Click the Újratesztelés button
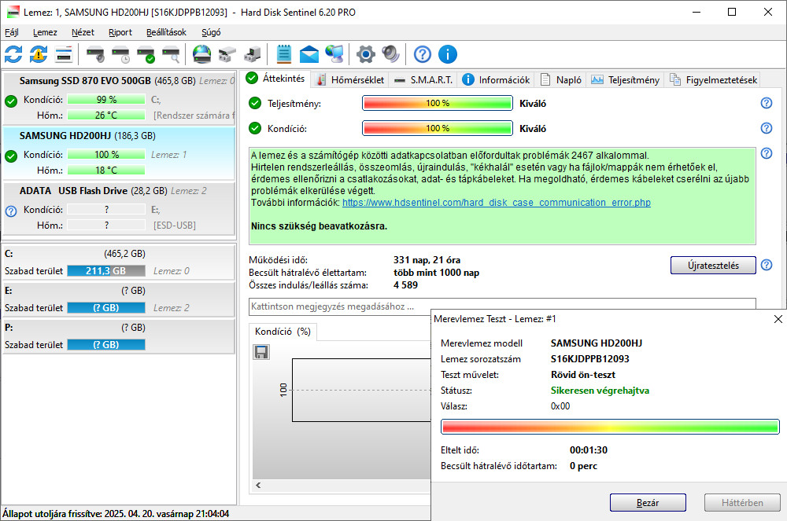This screenshot has height=521, width=787. (713, 265)
